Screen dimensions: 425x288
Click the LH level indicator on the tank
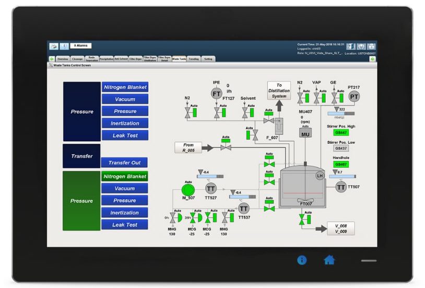(x=320, y=176)
